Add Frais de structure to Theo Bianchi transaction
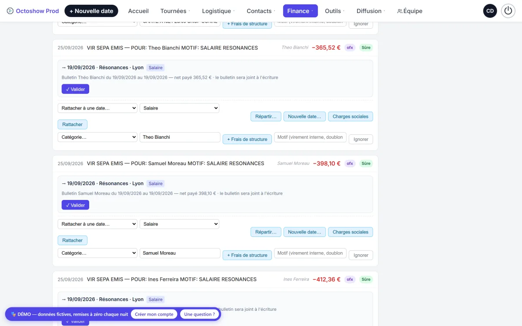The width and height of the screenshot is (522, 326). coord(247,140)
